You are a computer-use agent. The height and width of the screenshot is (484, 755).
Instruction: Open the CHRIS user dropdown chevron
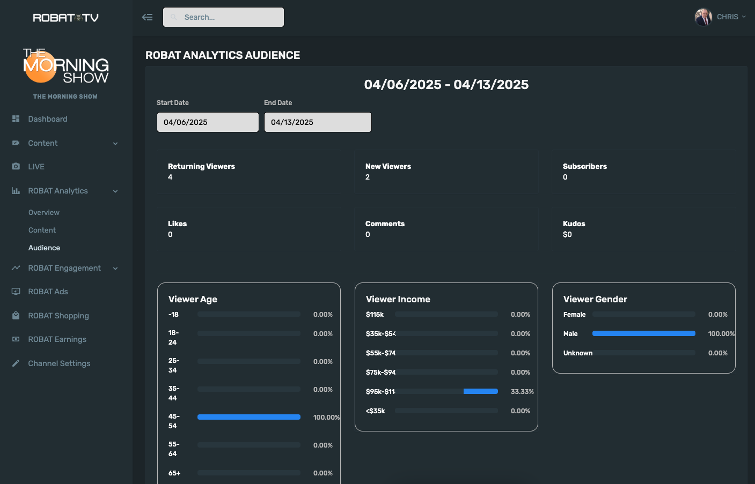744,17
